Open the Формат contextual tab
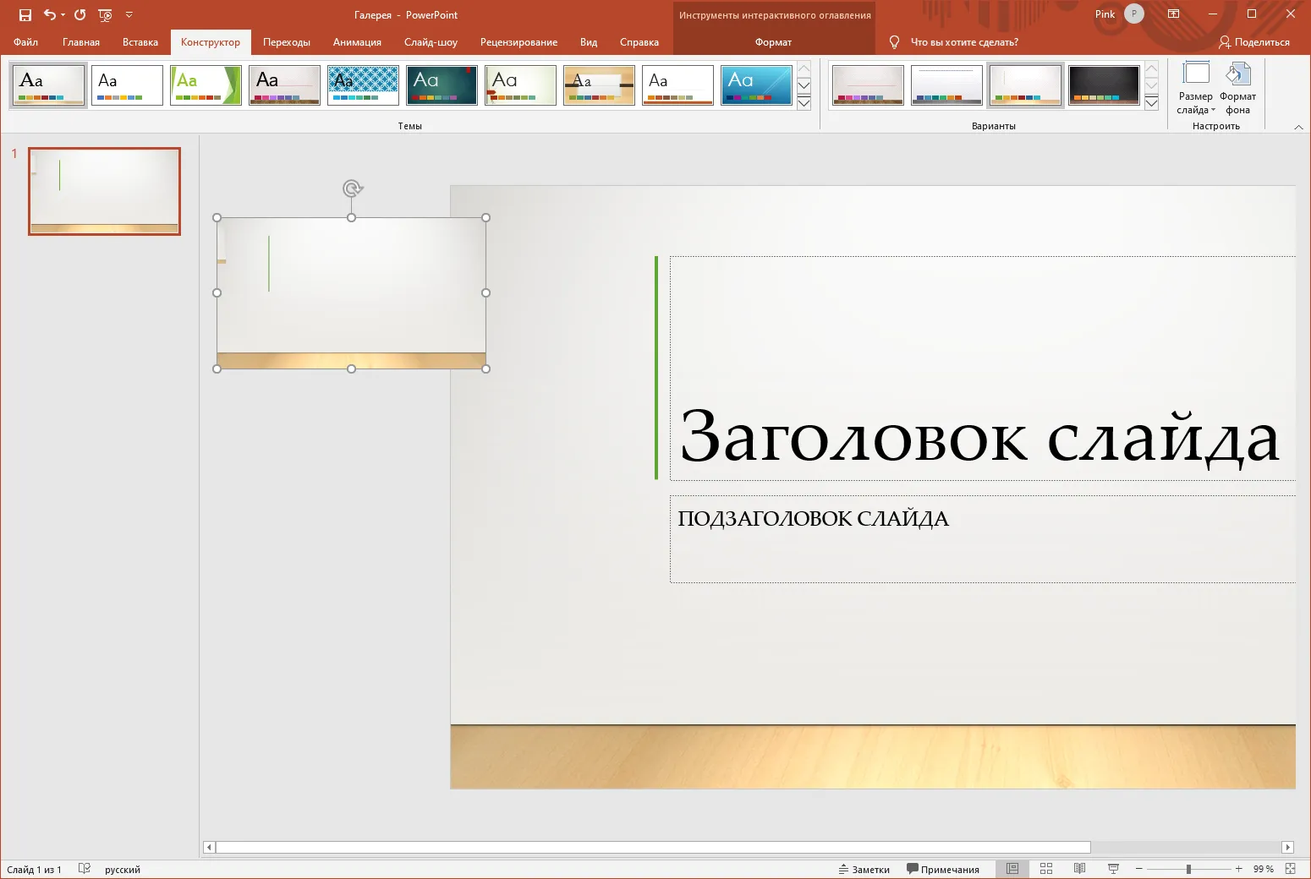Screen dimensions: 1311x879 (774, 42)
